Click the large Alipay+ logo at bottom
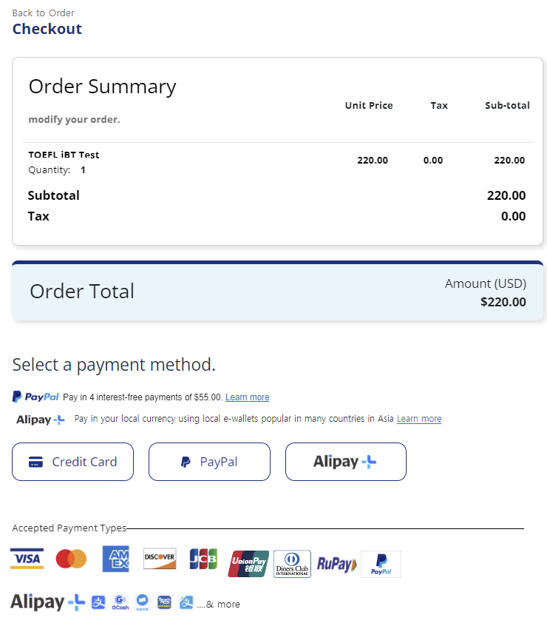Image resolution: width=547 pixels, height=629 pixels. 48,602
